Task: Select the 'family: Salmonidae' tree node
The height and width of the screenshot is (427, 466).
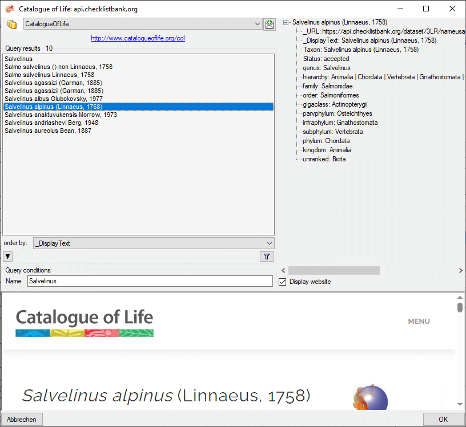Action: [x=327, y=86]
